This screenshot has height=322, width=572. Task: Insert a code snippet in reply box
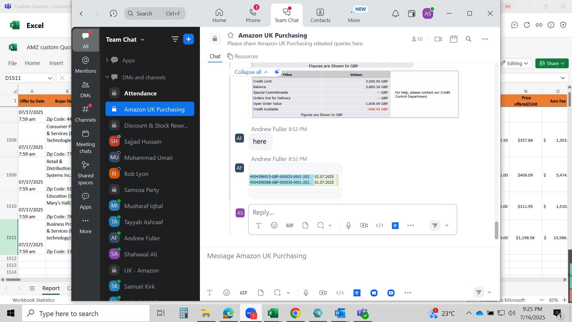[380, 225]
